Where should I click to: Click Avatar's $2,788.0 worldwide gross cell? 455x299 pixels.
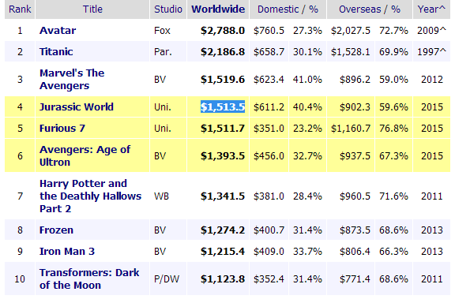pyautogui.click(x=223, y=31)
